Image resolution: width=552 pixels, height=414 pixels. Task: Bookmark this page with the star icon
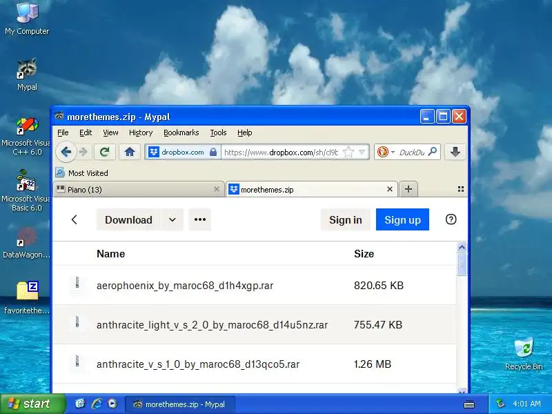point(348,152)
